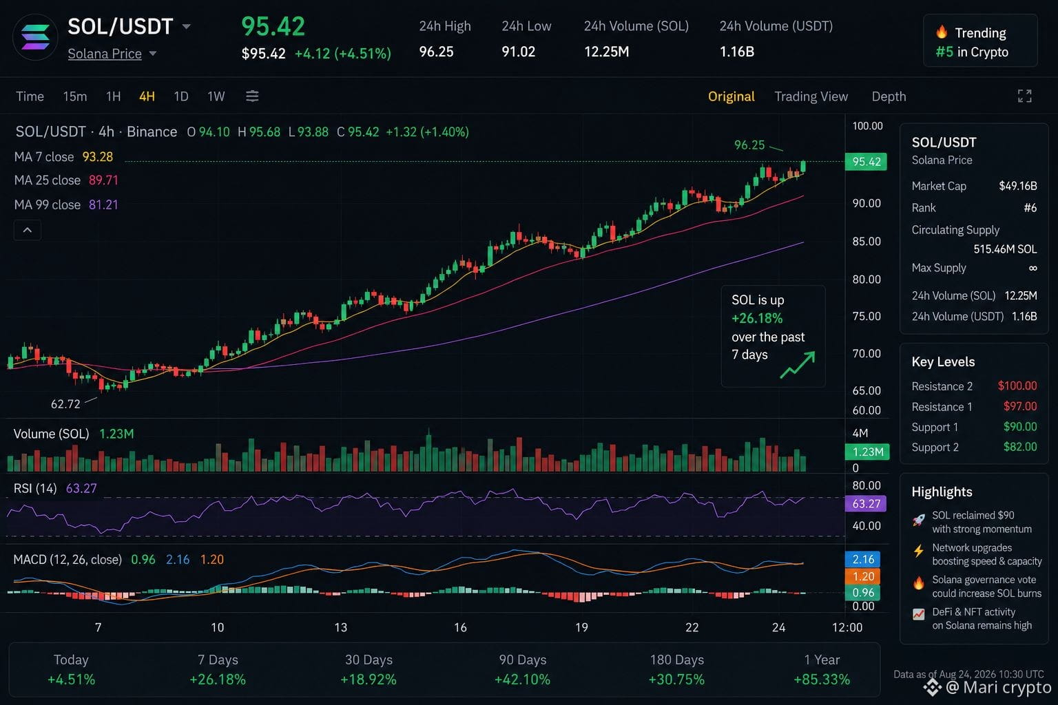This screenshot has width=1058, height=705.
Task: Open the Solana Price link
Action: [105, 54]
